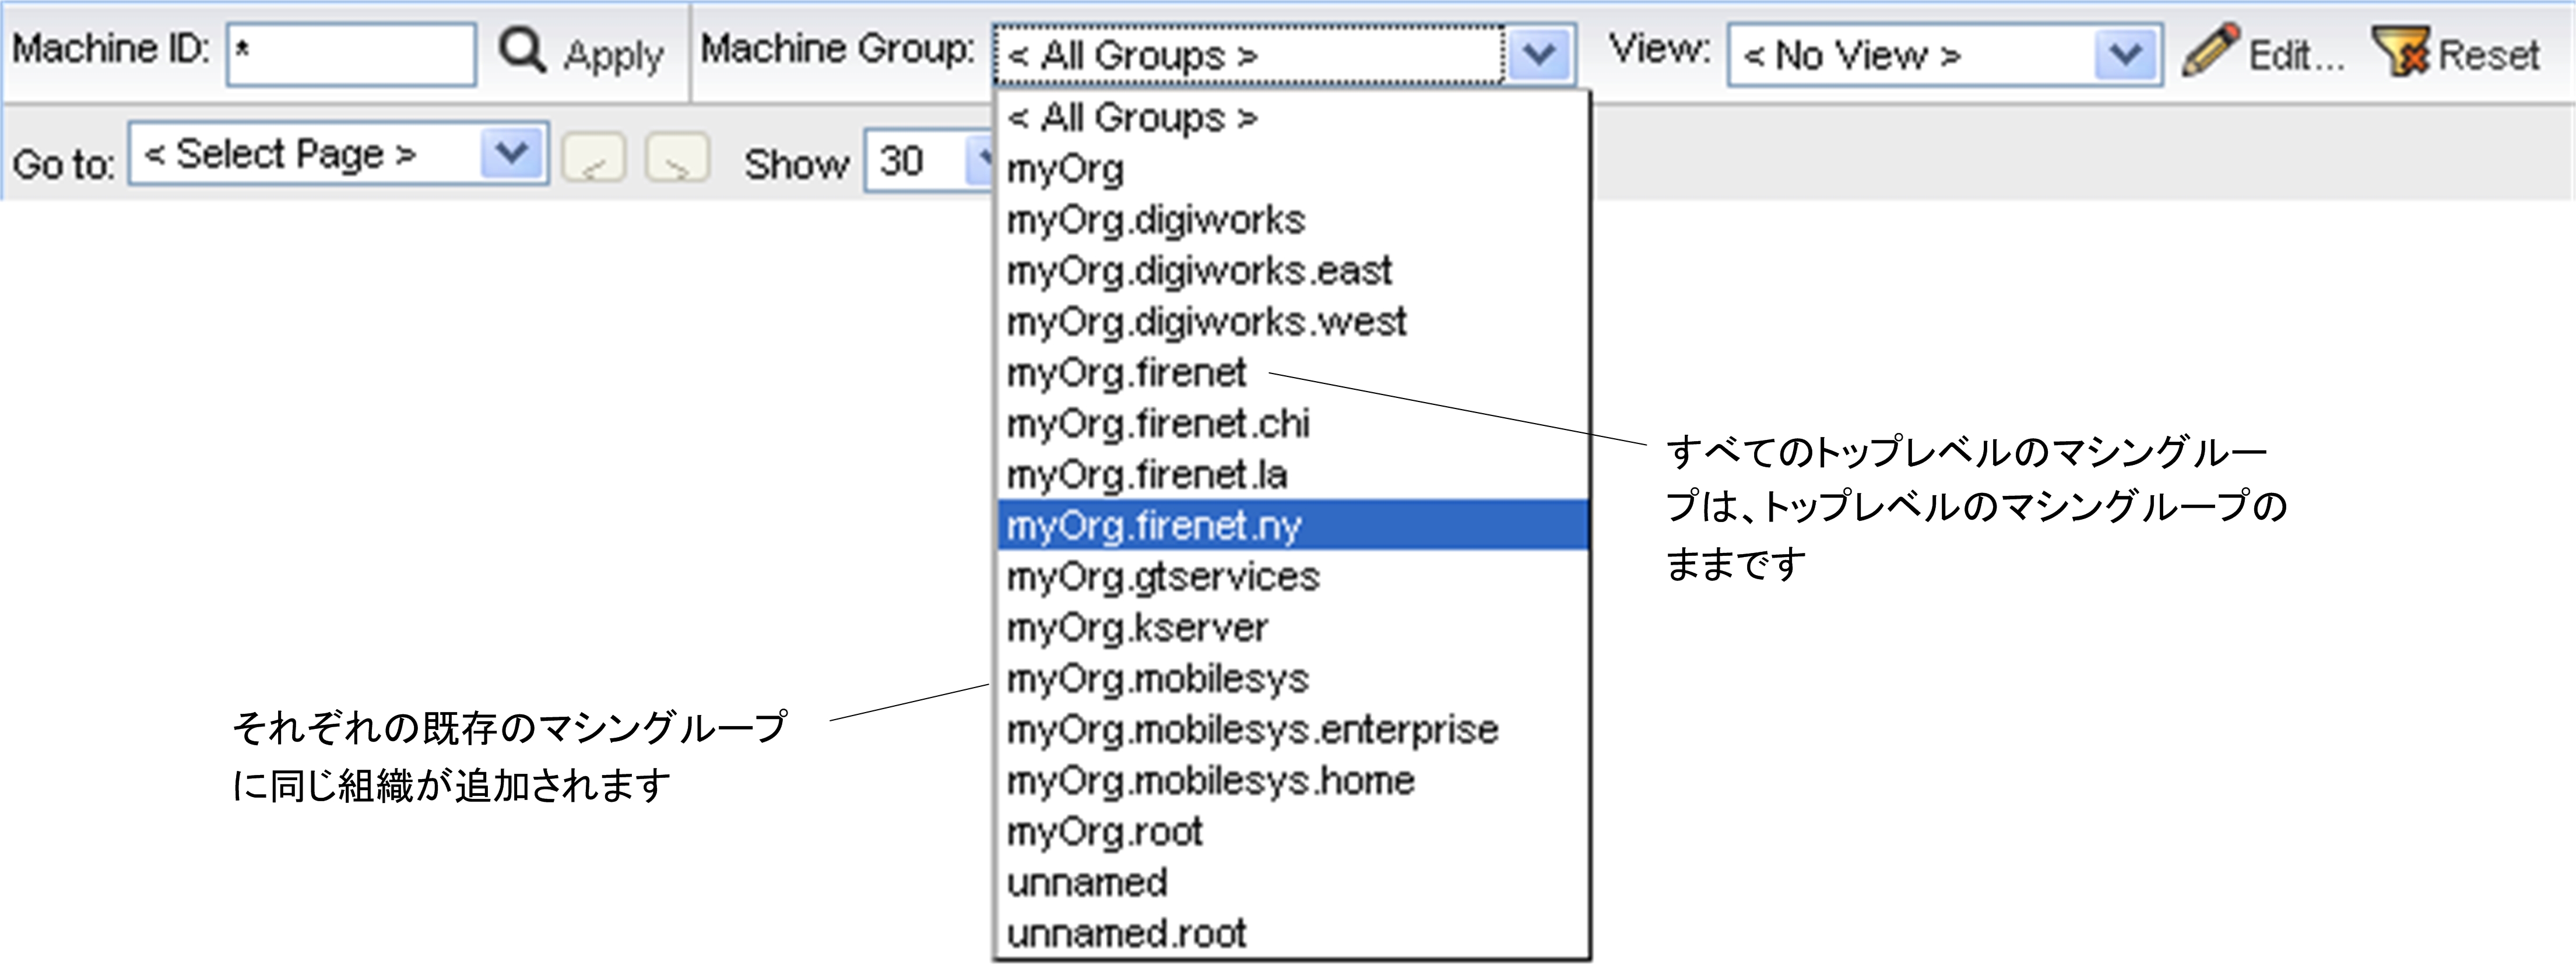Go to the next page arrow button

click(x=678, y=158)
